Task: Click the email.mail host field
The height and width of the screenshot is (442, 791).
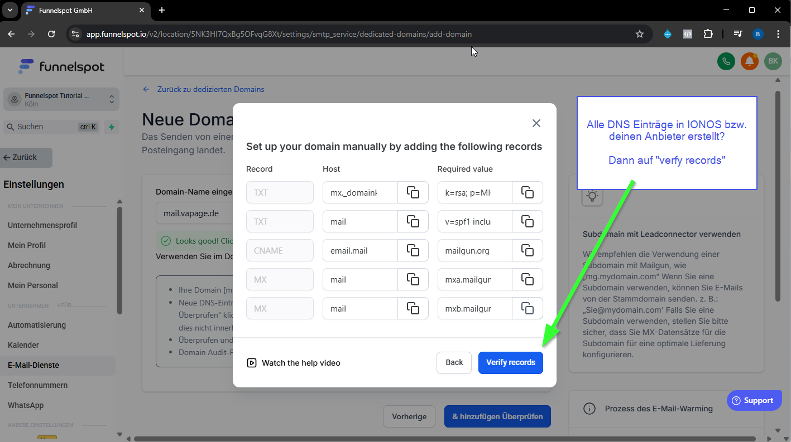Action: tap(360, 250)
